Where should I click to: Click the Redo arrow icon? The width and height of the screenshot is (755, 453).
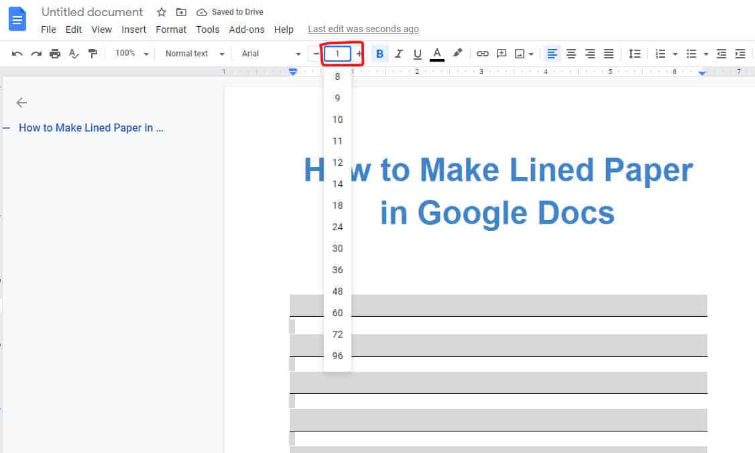point(36,54)
